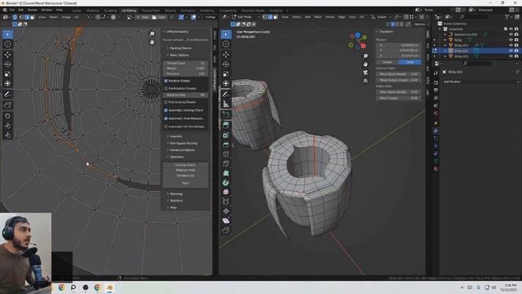The width and height of the screenshot is (522, 294).
Task: Collapse the Basic Options section
Action: pyautogui.click(x=179, y=55)
